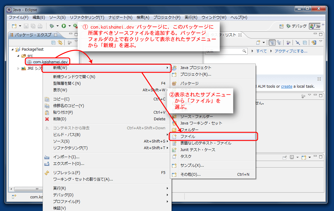334x211 pixels.
Task: Click the アクティブにする... link
Action: [x=291, y=51]
